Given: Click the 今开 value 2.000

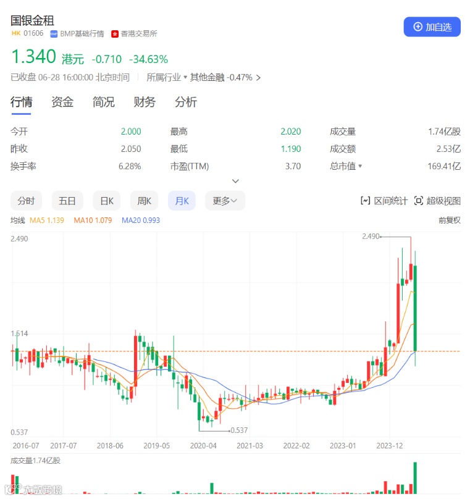Looking at the screenshot, I should [131, 132].
